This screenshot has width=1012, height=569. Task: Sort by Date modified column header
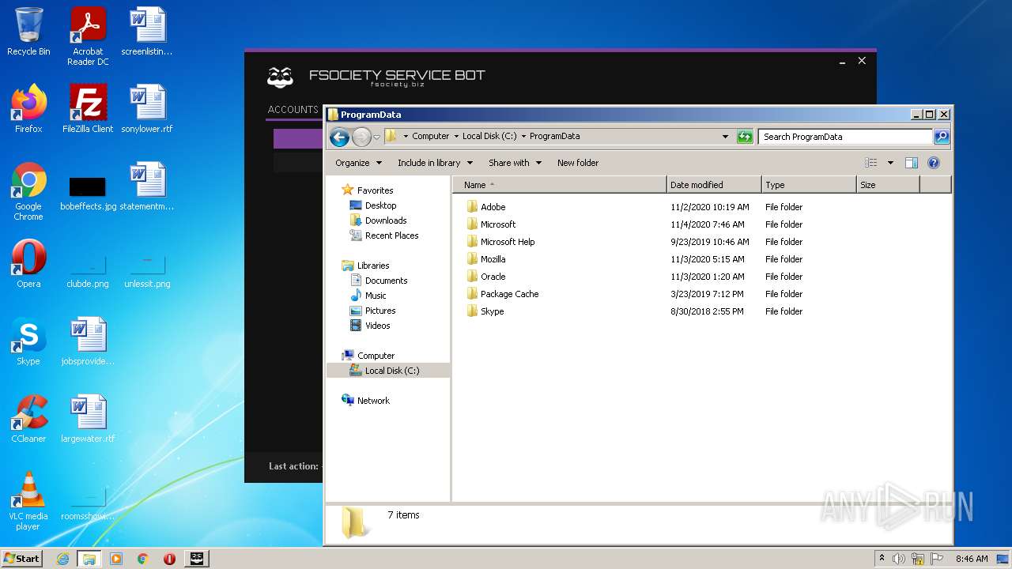(x=714, y=185)
